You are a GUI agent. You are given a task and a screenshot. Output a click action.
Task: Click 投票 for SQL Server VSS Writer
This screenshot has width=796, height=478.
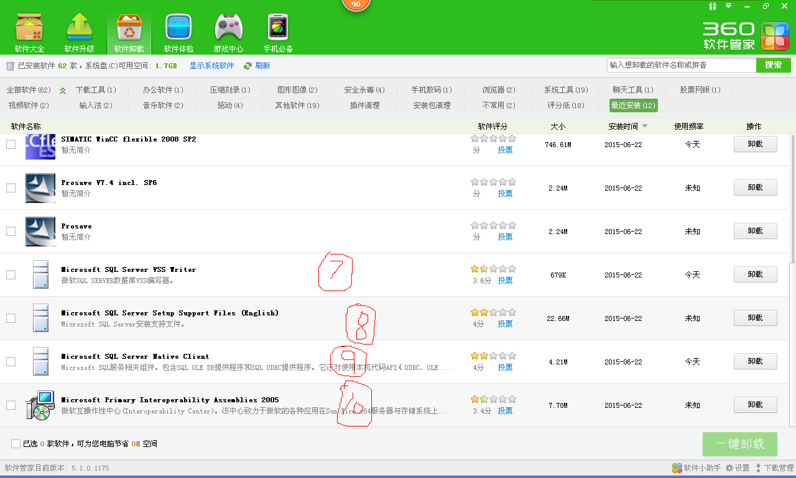505,281
